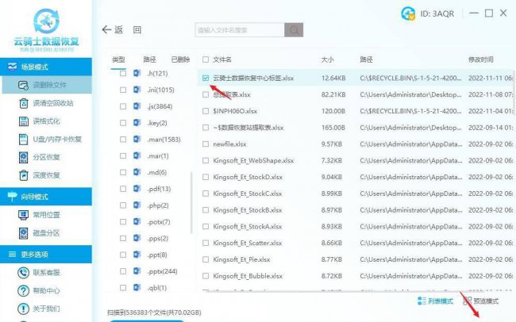Click the file type list scrollbar

[191, 203]
